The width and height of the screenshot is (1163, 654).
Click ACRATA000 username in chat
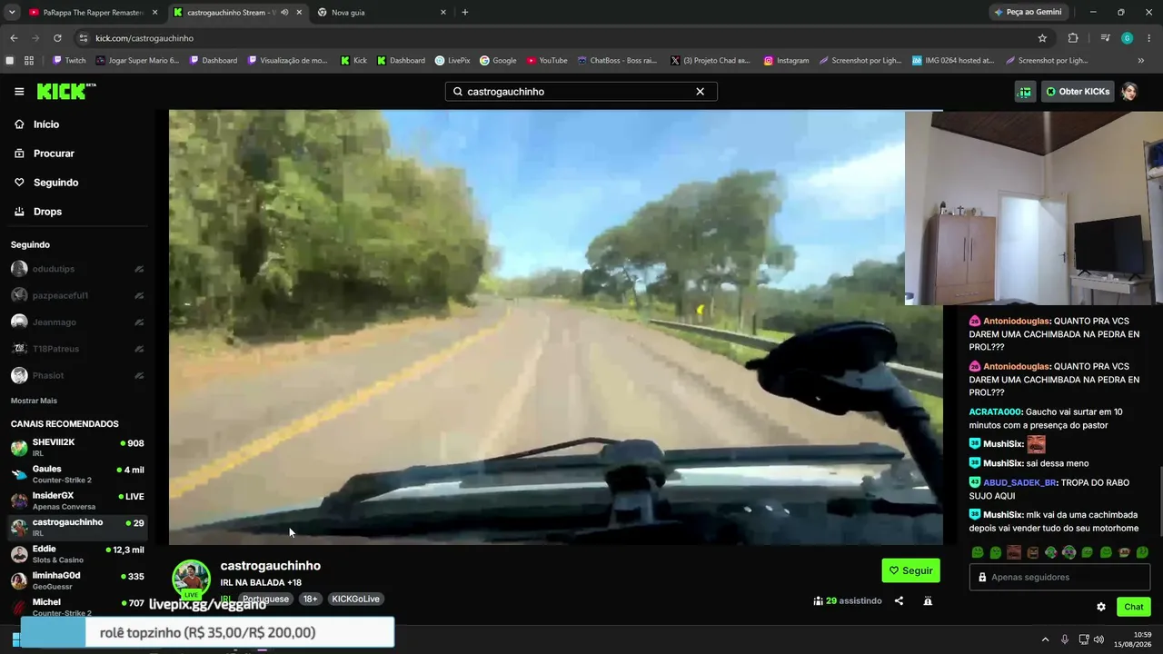996,411
